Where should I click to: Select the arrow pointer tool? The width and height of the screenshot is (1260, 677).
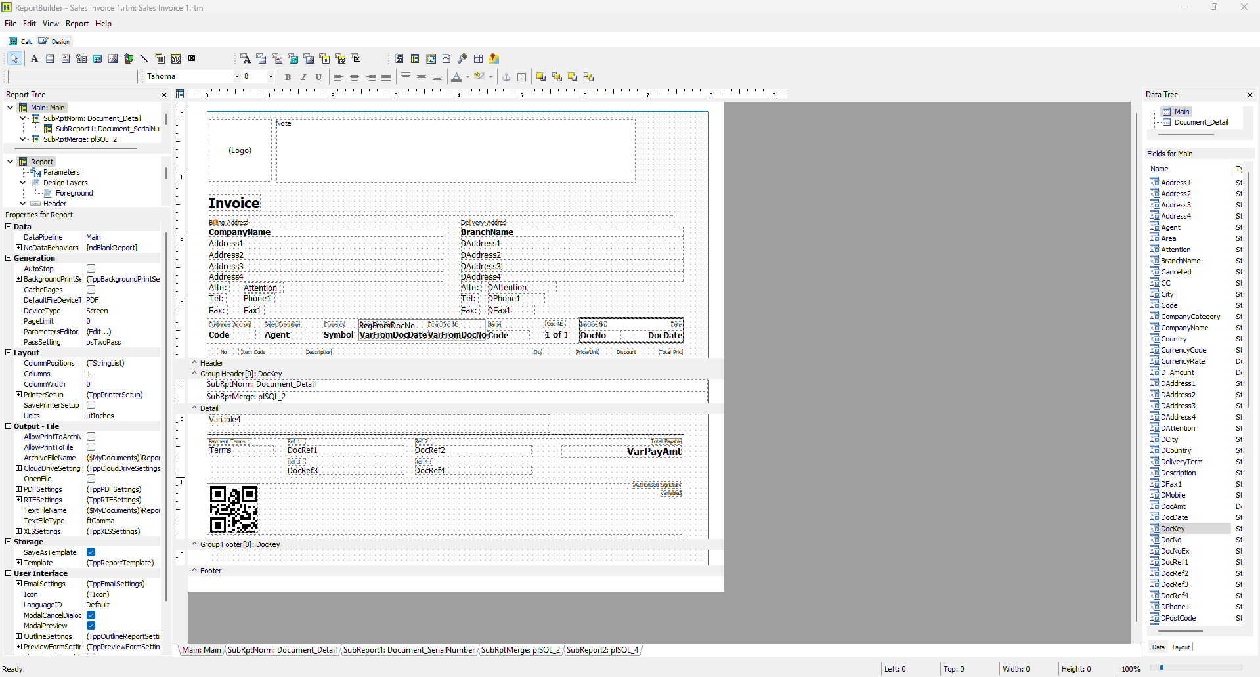14,58
